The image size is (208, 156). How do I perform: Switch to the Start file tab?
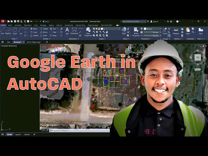click(9, 42)
